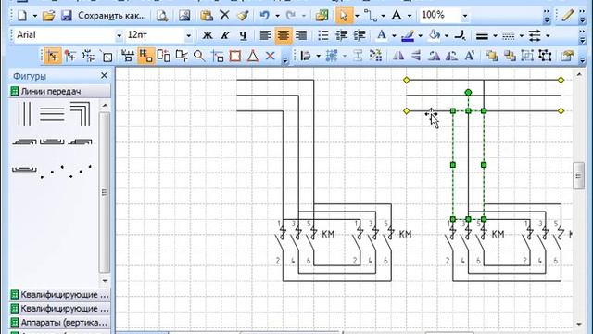Toggle the bulleted list button
This screenshot has width=593, height=334.
coord(323,35)
